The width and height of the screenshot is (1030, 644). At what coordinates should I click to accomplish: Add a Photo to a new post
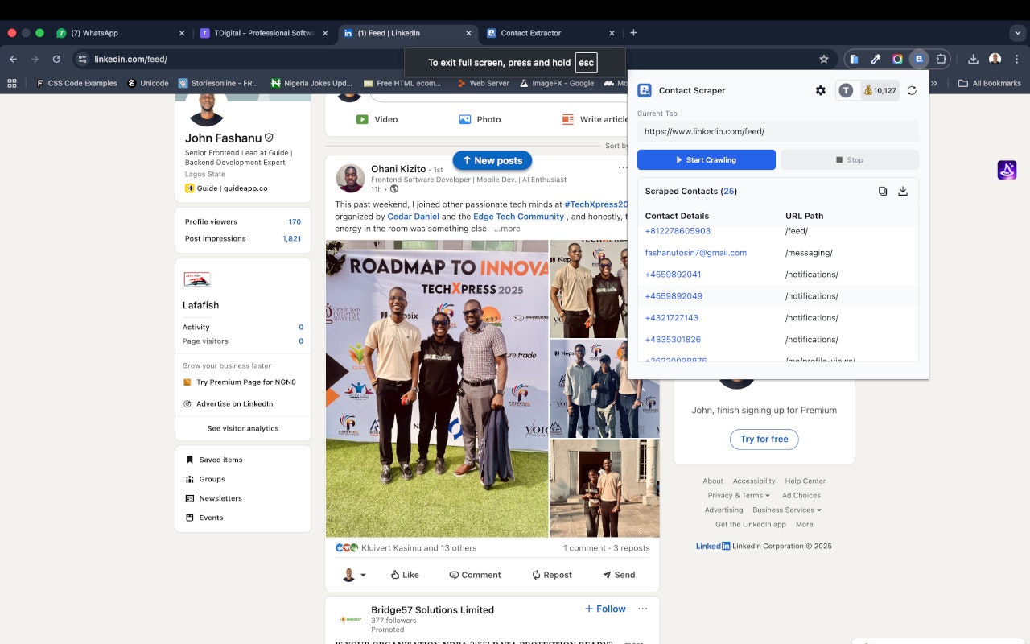click(479, 119)
